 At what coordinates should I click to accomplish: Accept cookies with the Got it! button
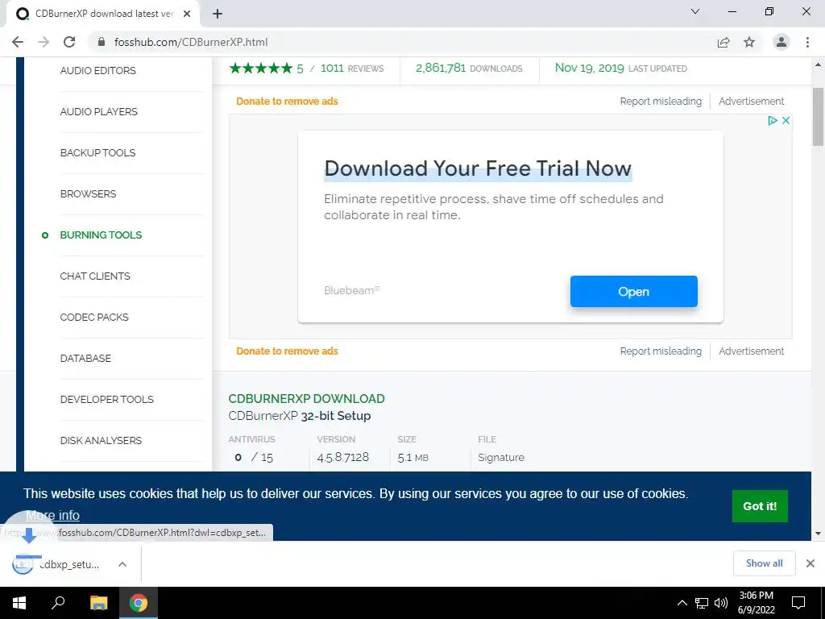point(760,506)
